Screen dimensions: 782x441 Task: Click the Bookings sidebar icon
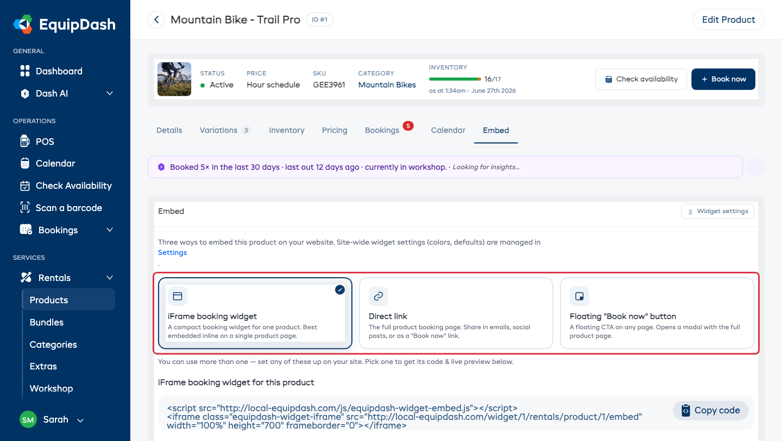click(x=26, y=230)
